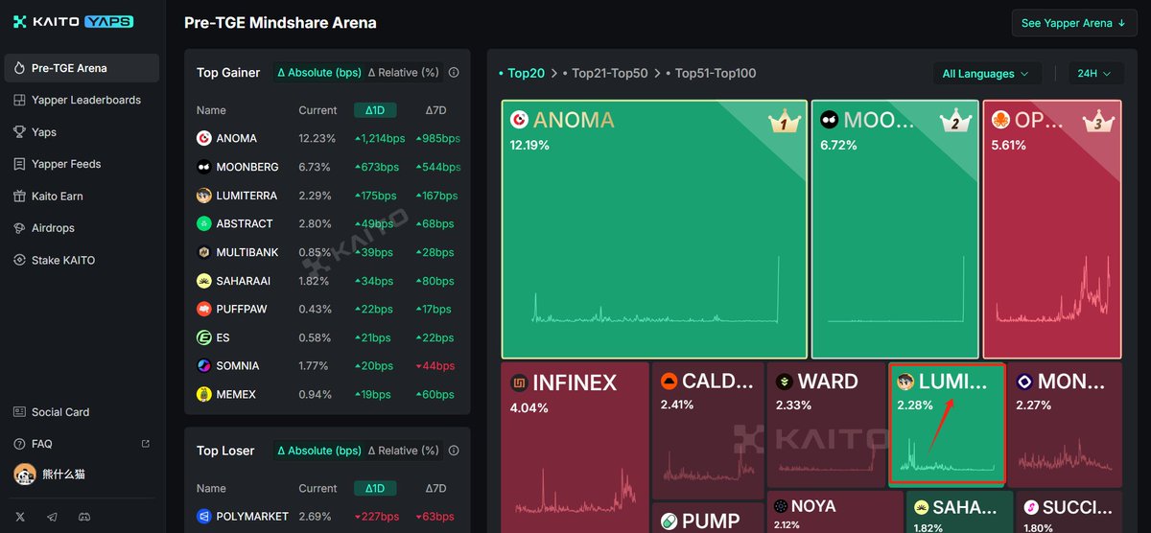The image size is (1151, 533).
Task: Click SAHARAAI row icon
Action: pos(203,281)
